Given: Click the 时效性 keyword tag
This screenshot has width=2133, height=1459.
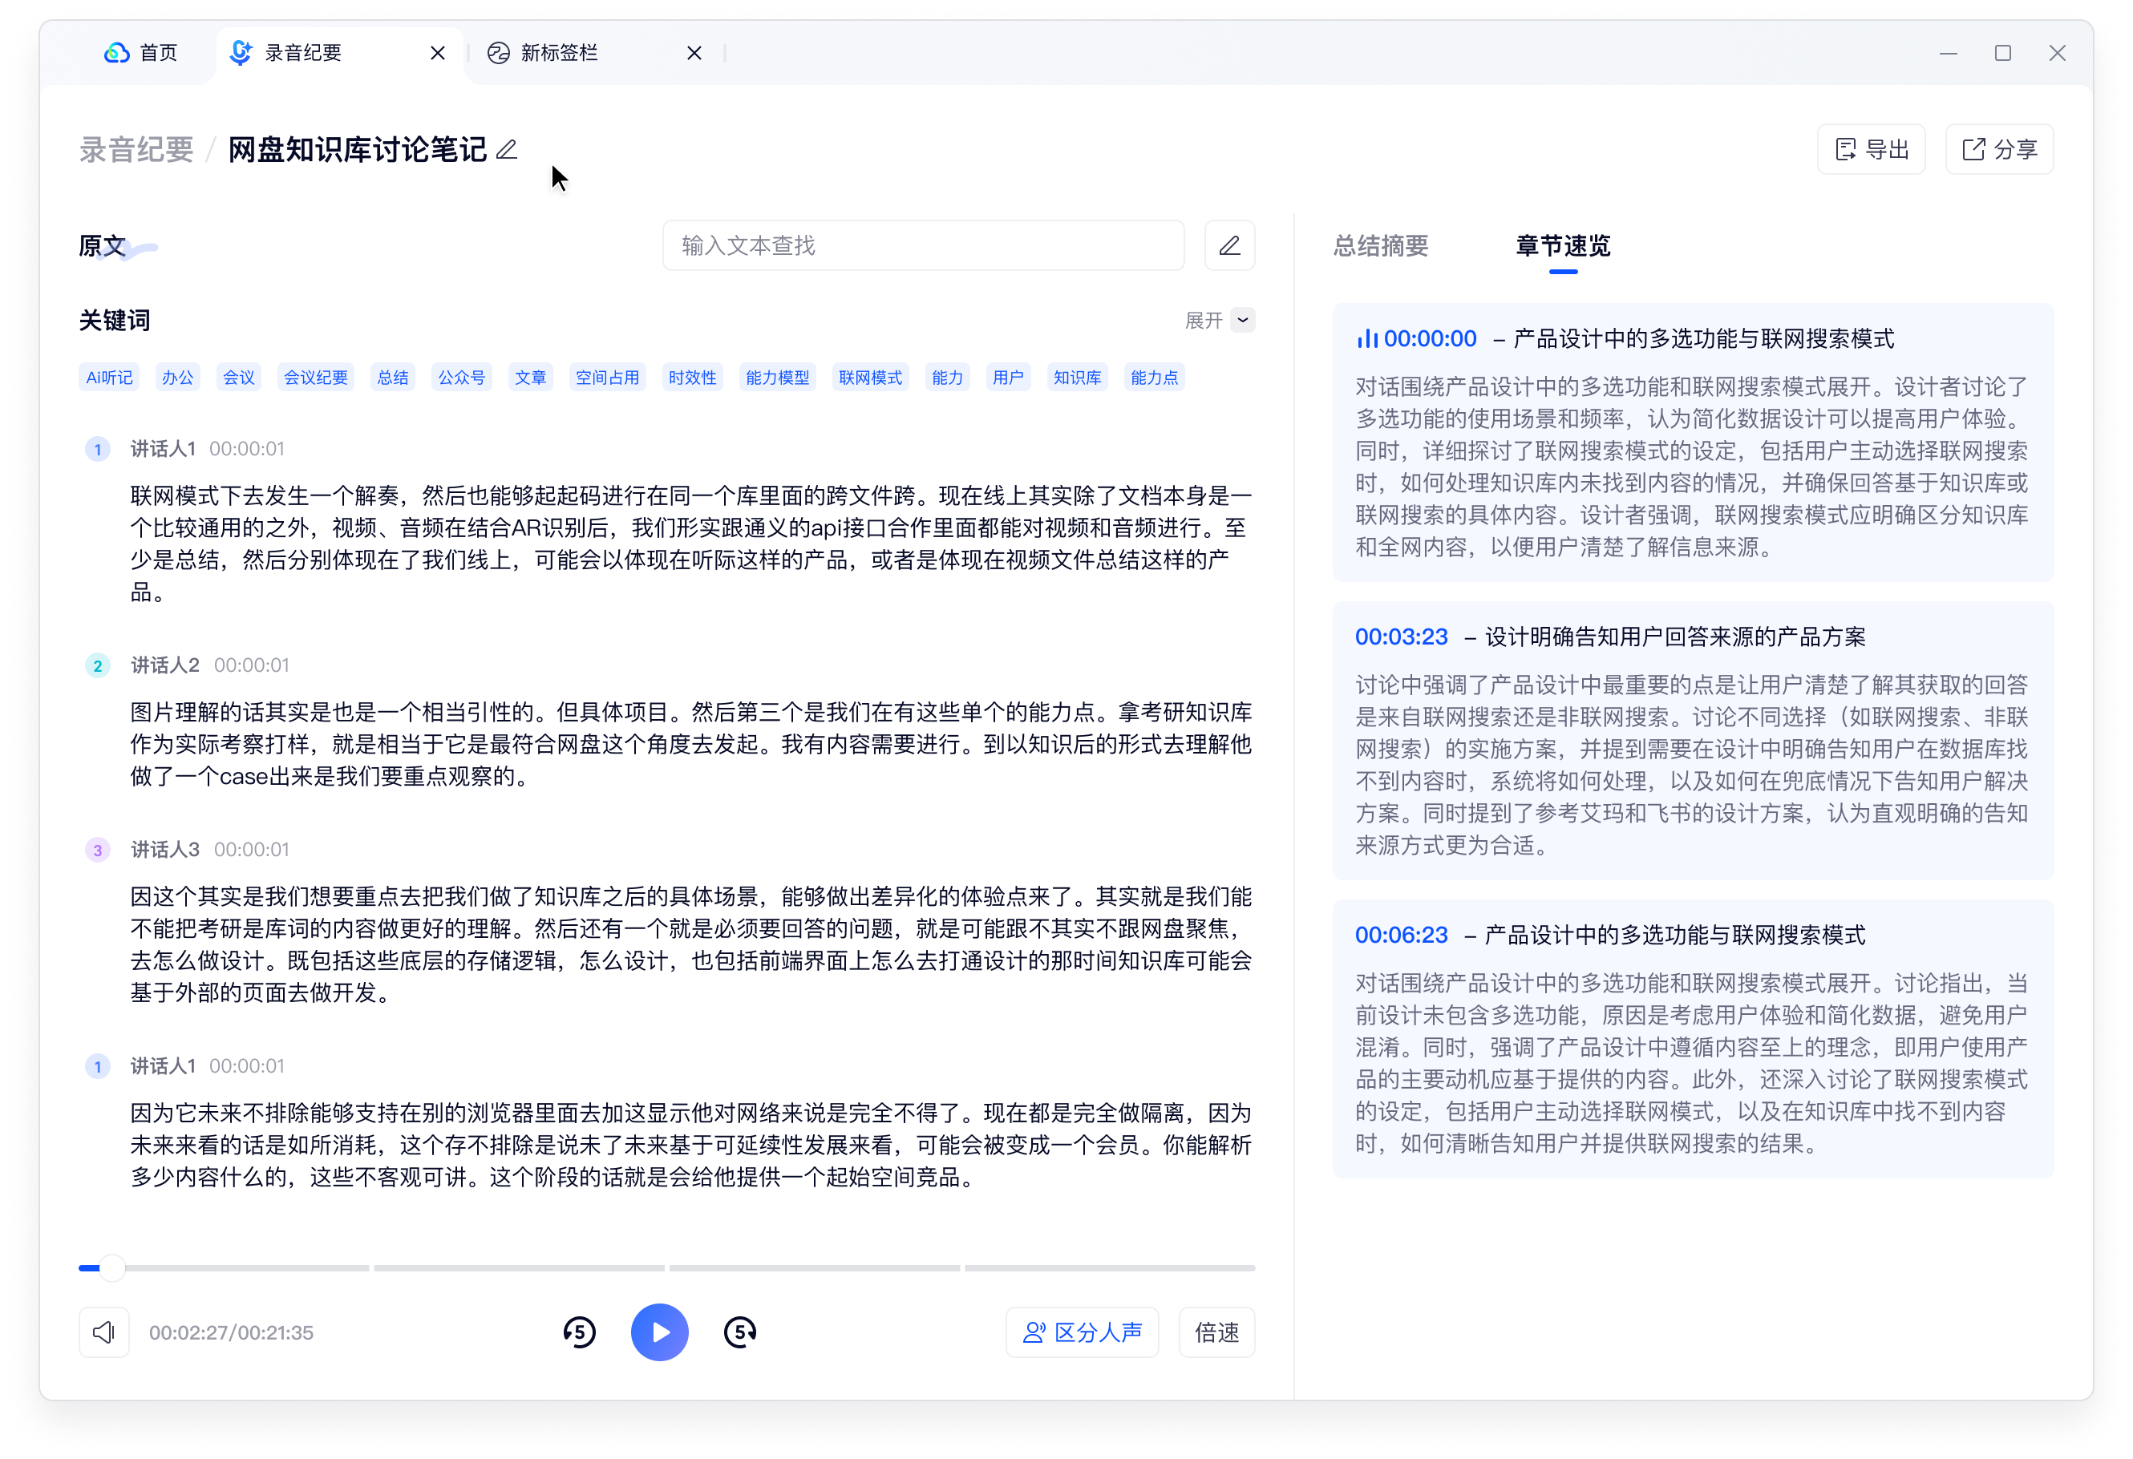Looking at the screenshot, I should coord(692,378).
